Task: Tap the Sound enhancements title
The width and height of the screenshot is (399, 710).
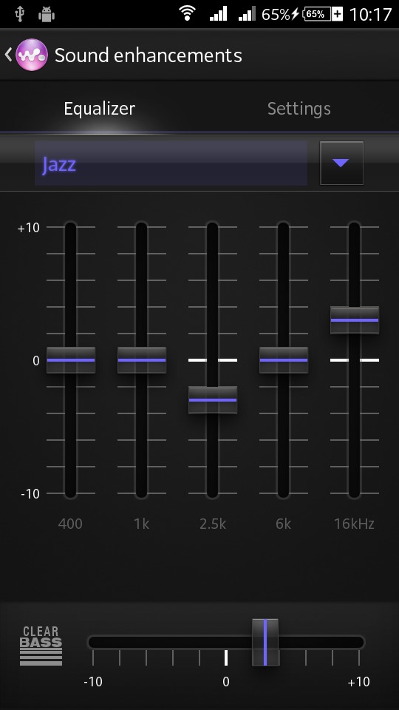Action: (x=149, y=55)
